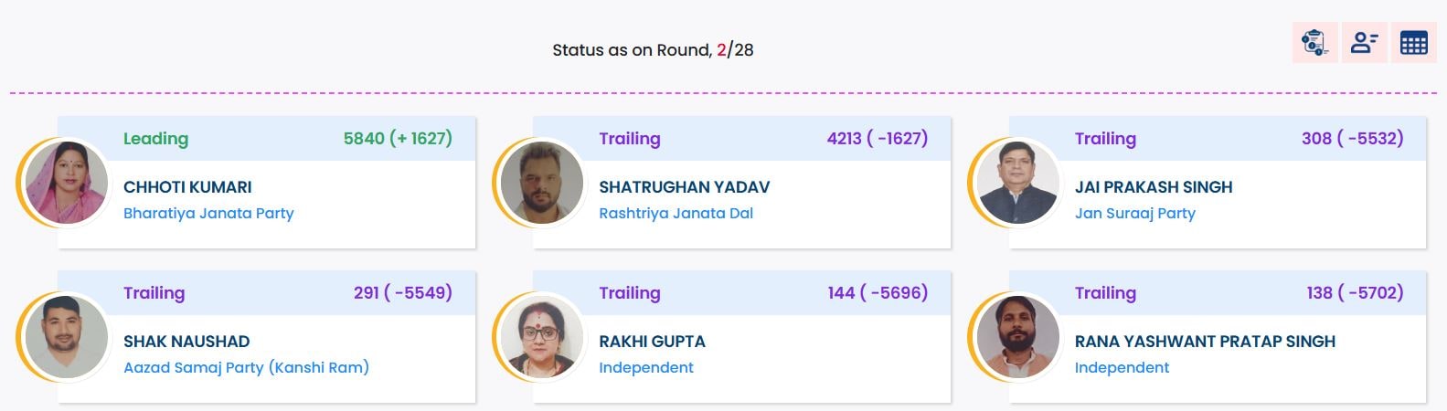
Task: Click the Bharatiya Janata Party label
Action: (208, 214)
